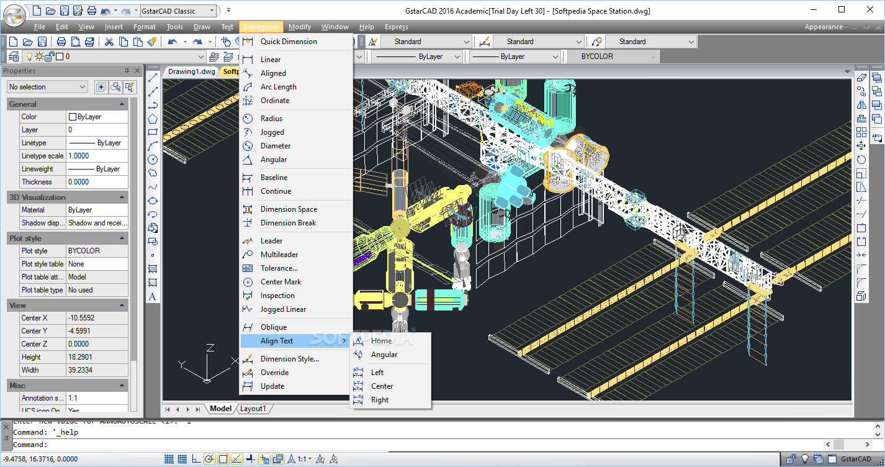Toggle Snap mode in status bar
The width and height of the screenshot is (885, 467).
coord(169,460)
